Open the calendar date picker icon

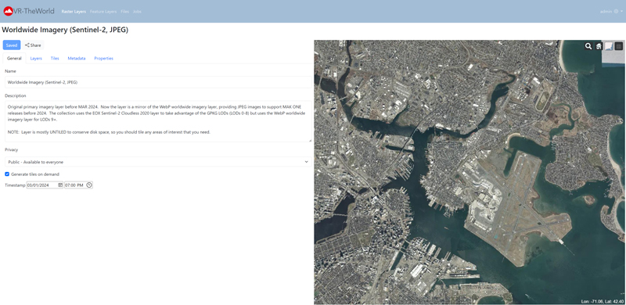tap(60, 185)
